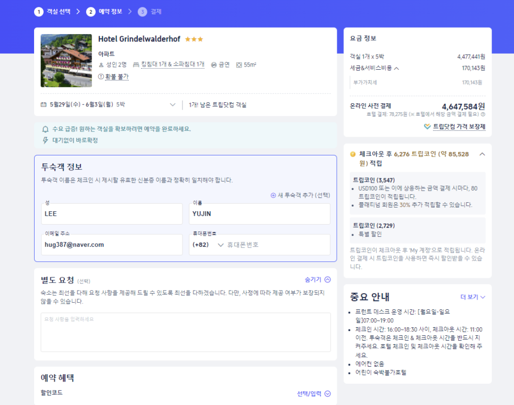Click the 부가가치세 170,143원 row
Viewport: 514px width, 405px height.
418,82
